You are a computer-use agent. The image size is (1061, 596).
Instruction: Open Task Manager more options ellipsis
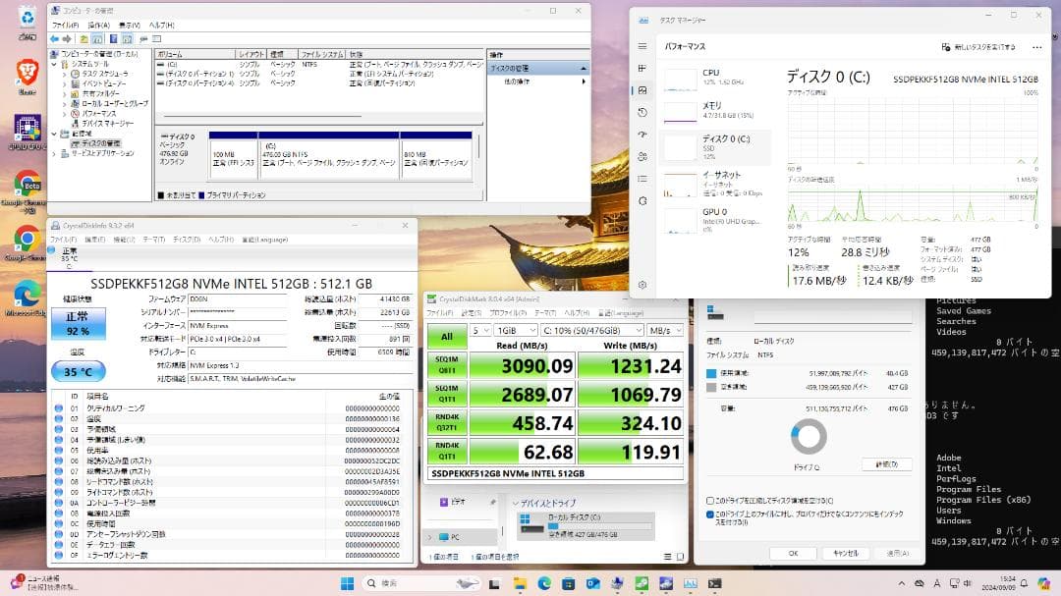click(1036, 47)
